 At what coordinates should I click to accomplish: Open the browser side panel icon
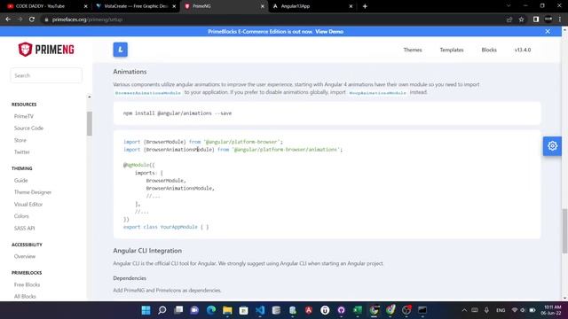point(536,19)
